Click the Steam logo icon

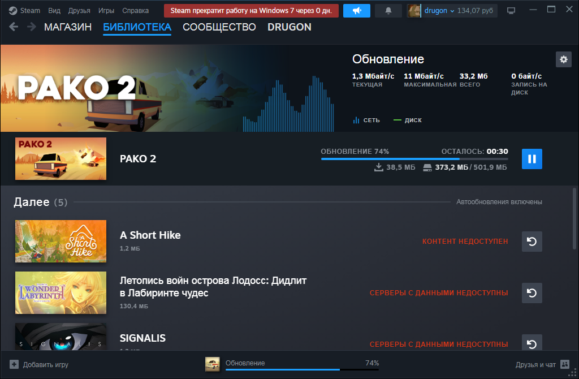coord(13,11)
